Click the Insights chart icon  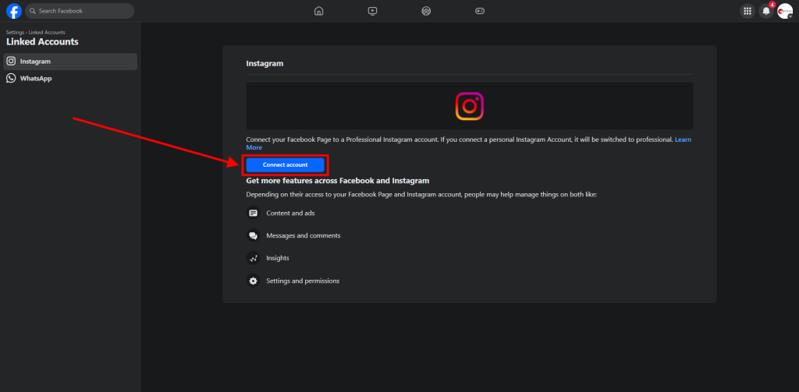pos(254,258)
